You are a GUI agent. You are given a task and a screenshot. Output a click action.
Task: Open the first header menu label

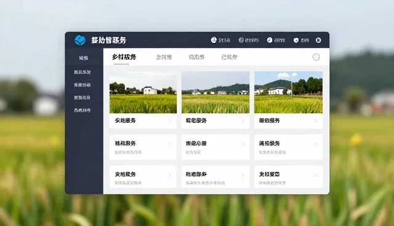tap(224, 41)
